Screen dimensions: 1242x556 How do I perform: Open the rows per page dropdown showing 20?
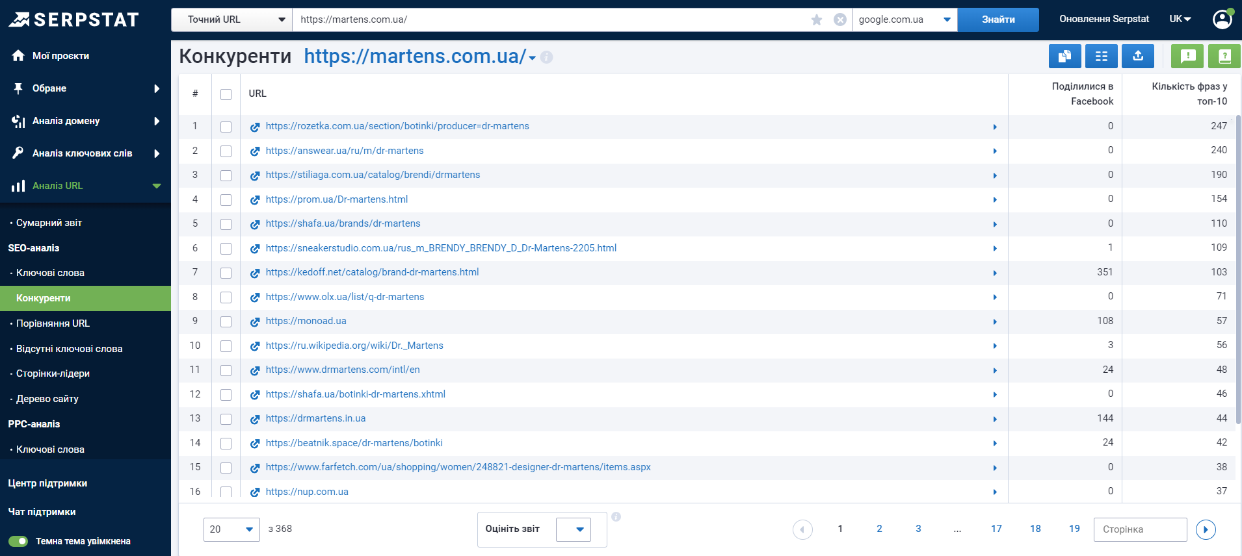[231, 529]
